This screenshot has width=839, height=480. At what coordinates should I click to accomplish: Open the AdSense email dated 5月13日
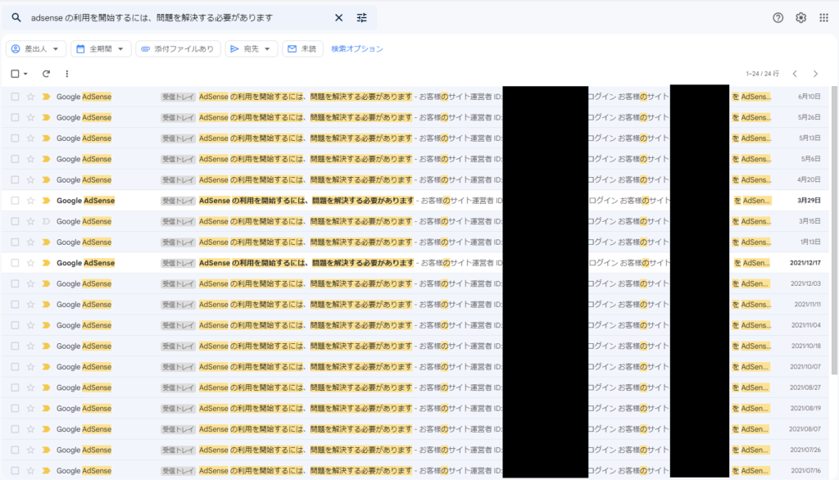coord(415,138)
